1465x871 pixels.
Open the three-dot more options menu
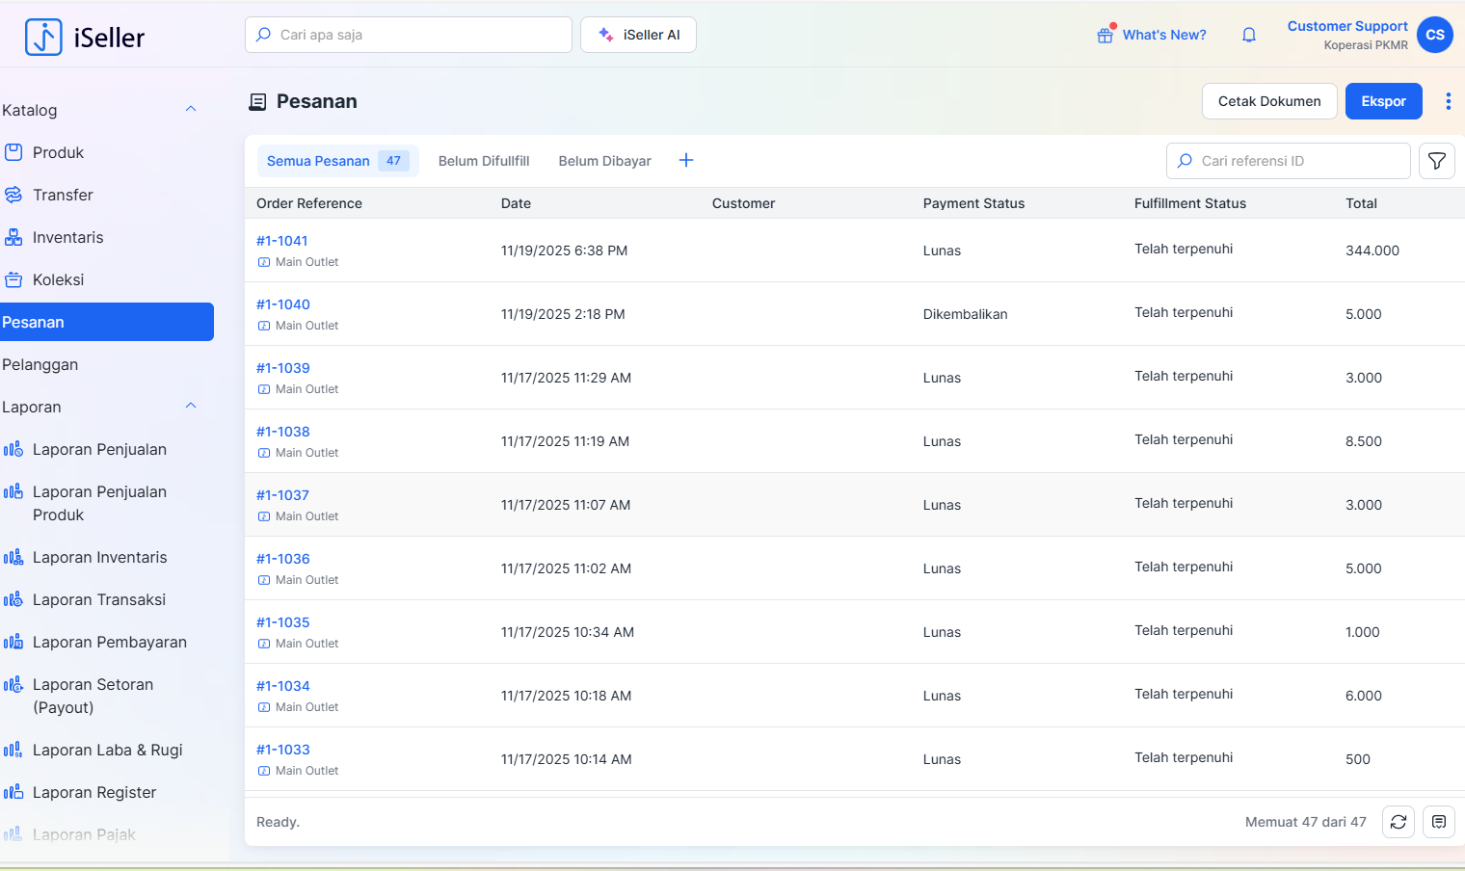1448,101
